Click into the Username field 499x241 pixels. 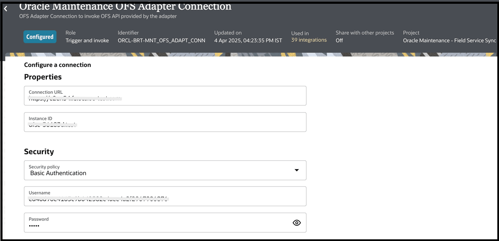click(x=165, y=196)
